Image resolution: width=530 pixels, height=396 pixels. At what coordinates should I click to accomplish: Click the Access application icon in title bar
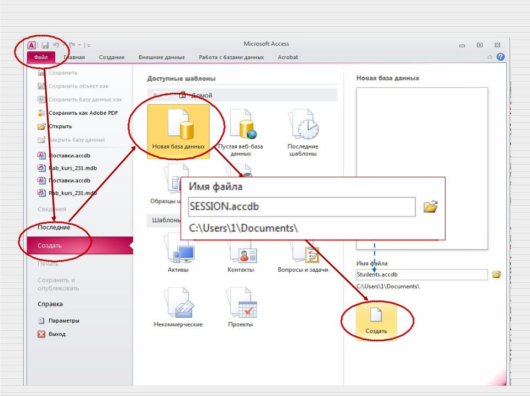pos(31,45)
